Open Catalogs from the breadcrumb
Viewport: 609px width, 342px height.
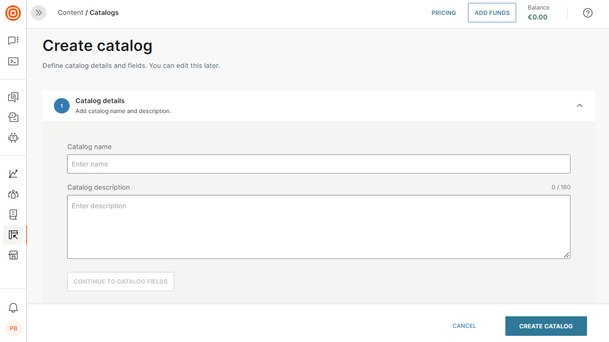(104, 12)
